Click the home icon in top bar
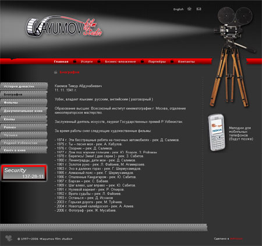Viewport: 262px width, 246px height. [x=189, y=9]
